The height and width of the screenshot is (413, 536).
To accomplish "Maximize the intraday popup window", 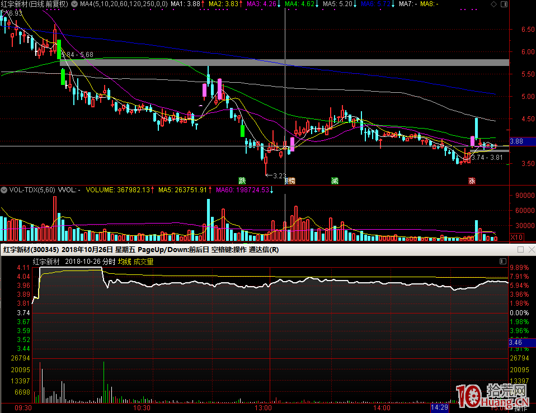I will point(520,250).
